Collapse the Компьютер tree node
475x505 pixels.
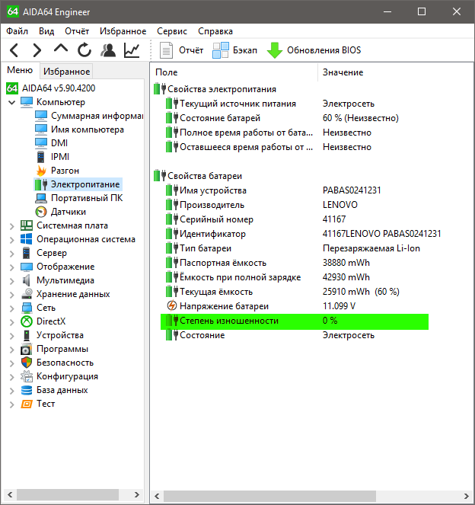[x=12, y=102]
